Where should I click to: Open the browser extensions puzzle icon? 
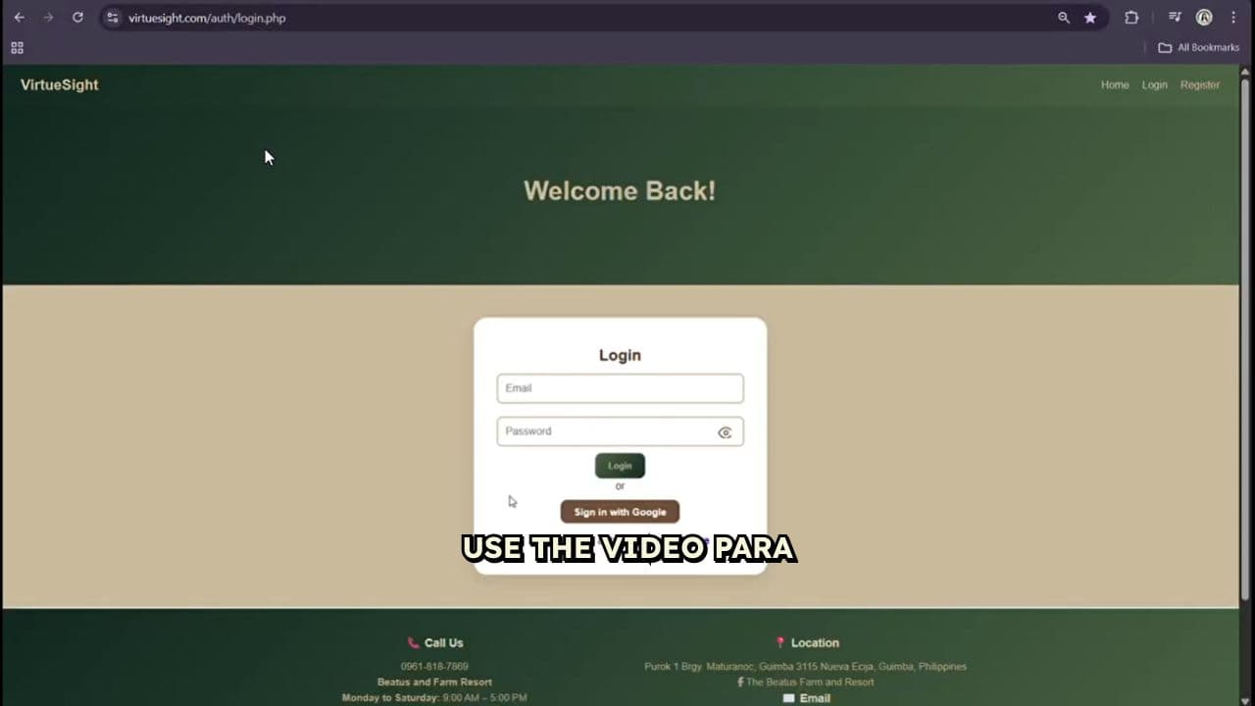(1131, 18)
